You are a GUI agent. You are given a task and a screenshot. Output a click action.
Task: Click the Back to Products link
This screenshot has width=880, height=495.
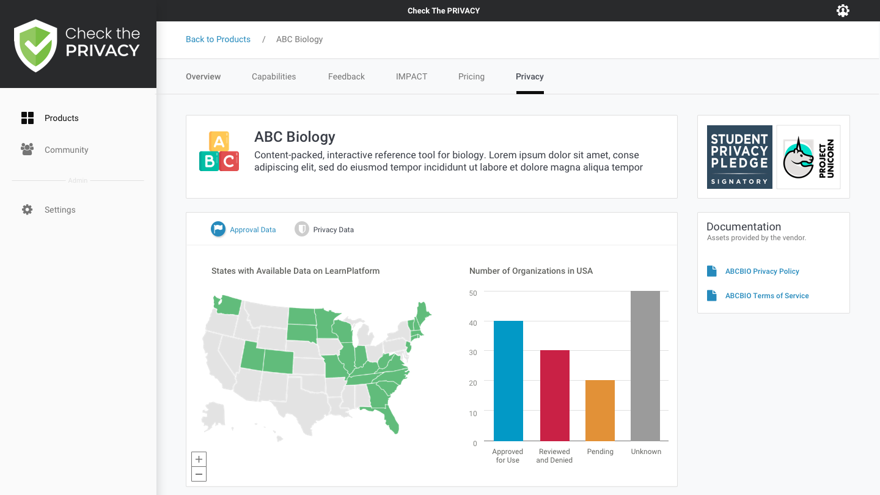(218, 39)
